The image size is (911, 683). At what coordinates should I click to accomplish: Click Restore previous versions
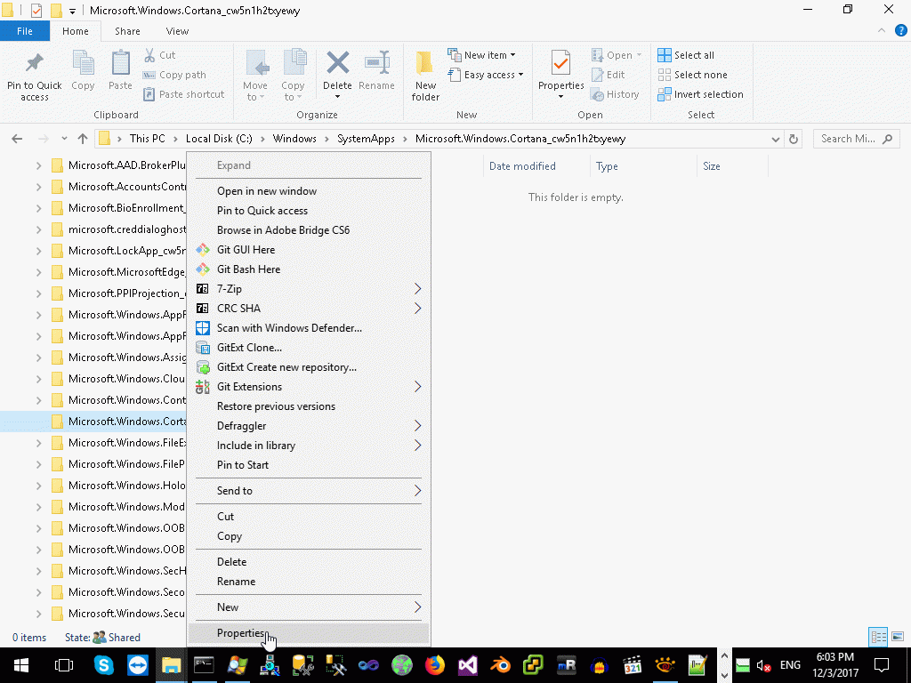click(x=309, y=406)
